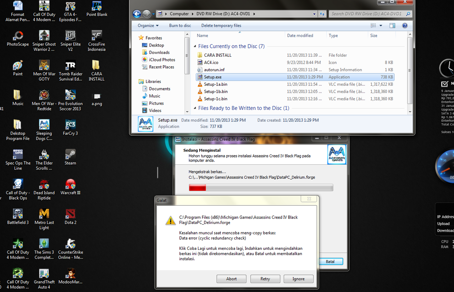Launch Steam desktop icon
This screenshot has height=292, width=454.
coord(70,158)
